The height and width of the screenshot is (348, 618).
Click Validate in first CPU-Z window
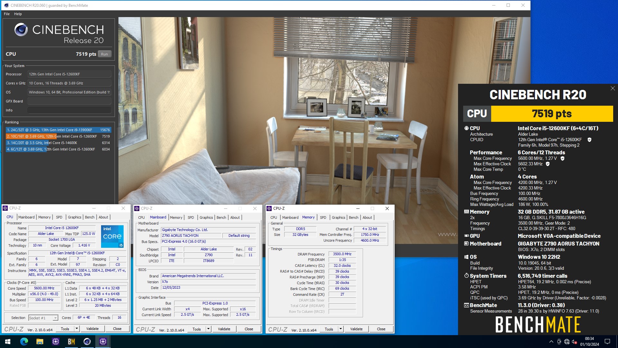(x=92, y=329)
